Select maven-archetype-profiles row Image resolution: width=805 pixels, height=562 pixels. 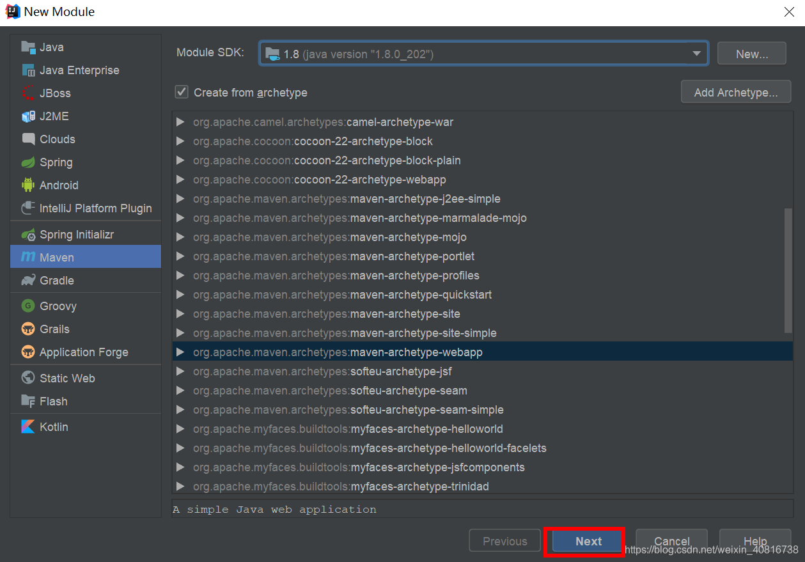click(x=483, y=276)
